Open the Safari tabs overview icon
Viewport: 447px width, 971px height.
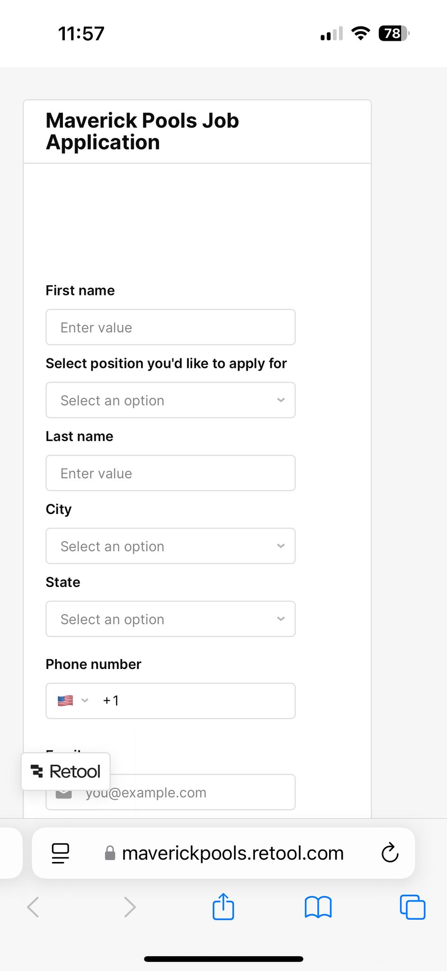click(x=412, y=907)
